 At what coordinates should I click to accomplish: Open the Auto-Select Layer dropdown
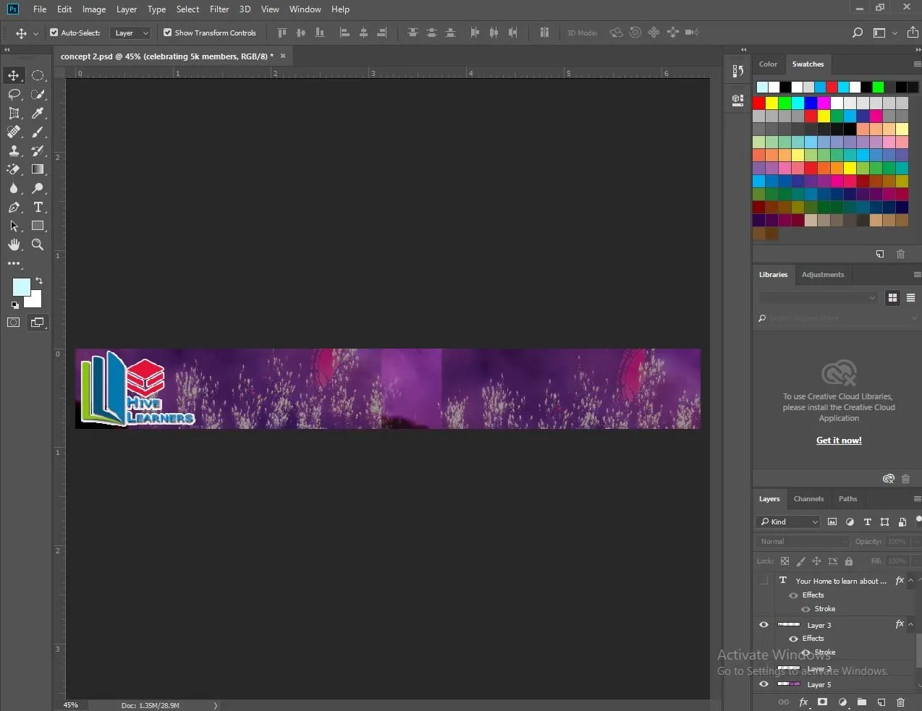point(130,33)
